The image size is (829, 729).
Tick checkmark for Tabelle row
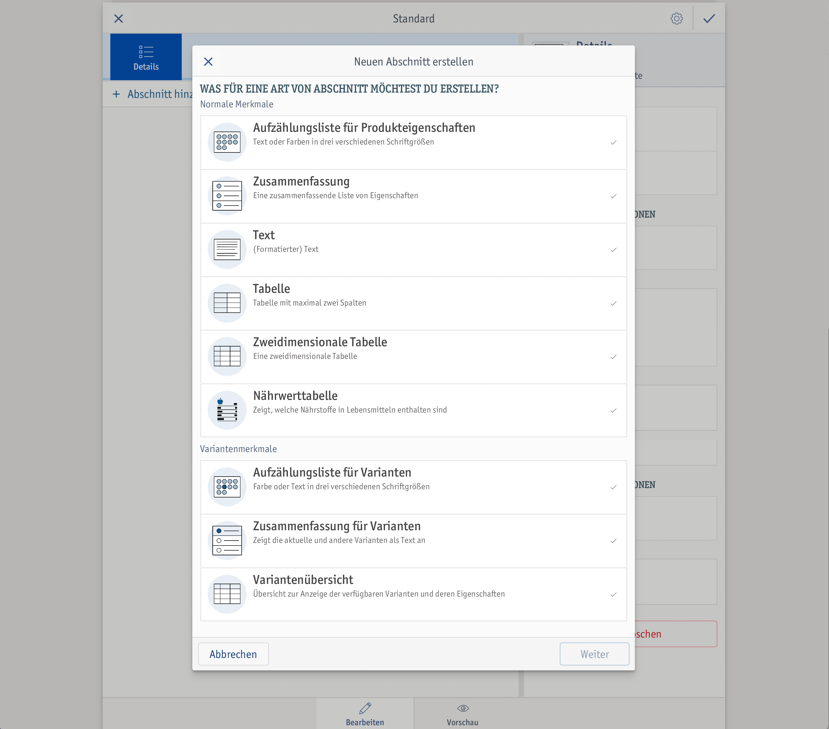coord(614,303)
